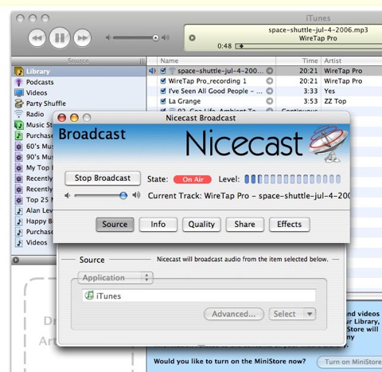
Task: Switch to the Quality tab
Action: click(x=201, y=225)
